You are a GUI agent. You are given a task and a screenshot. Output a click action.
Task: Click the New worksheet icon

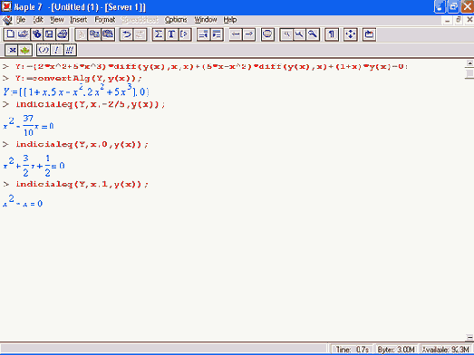tap(10, 34)
